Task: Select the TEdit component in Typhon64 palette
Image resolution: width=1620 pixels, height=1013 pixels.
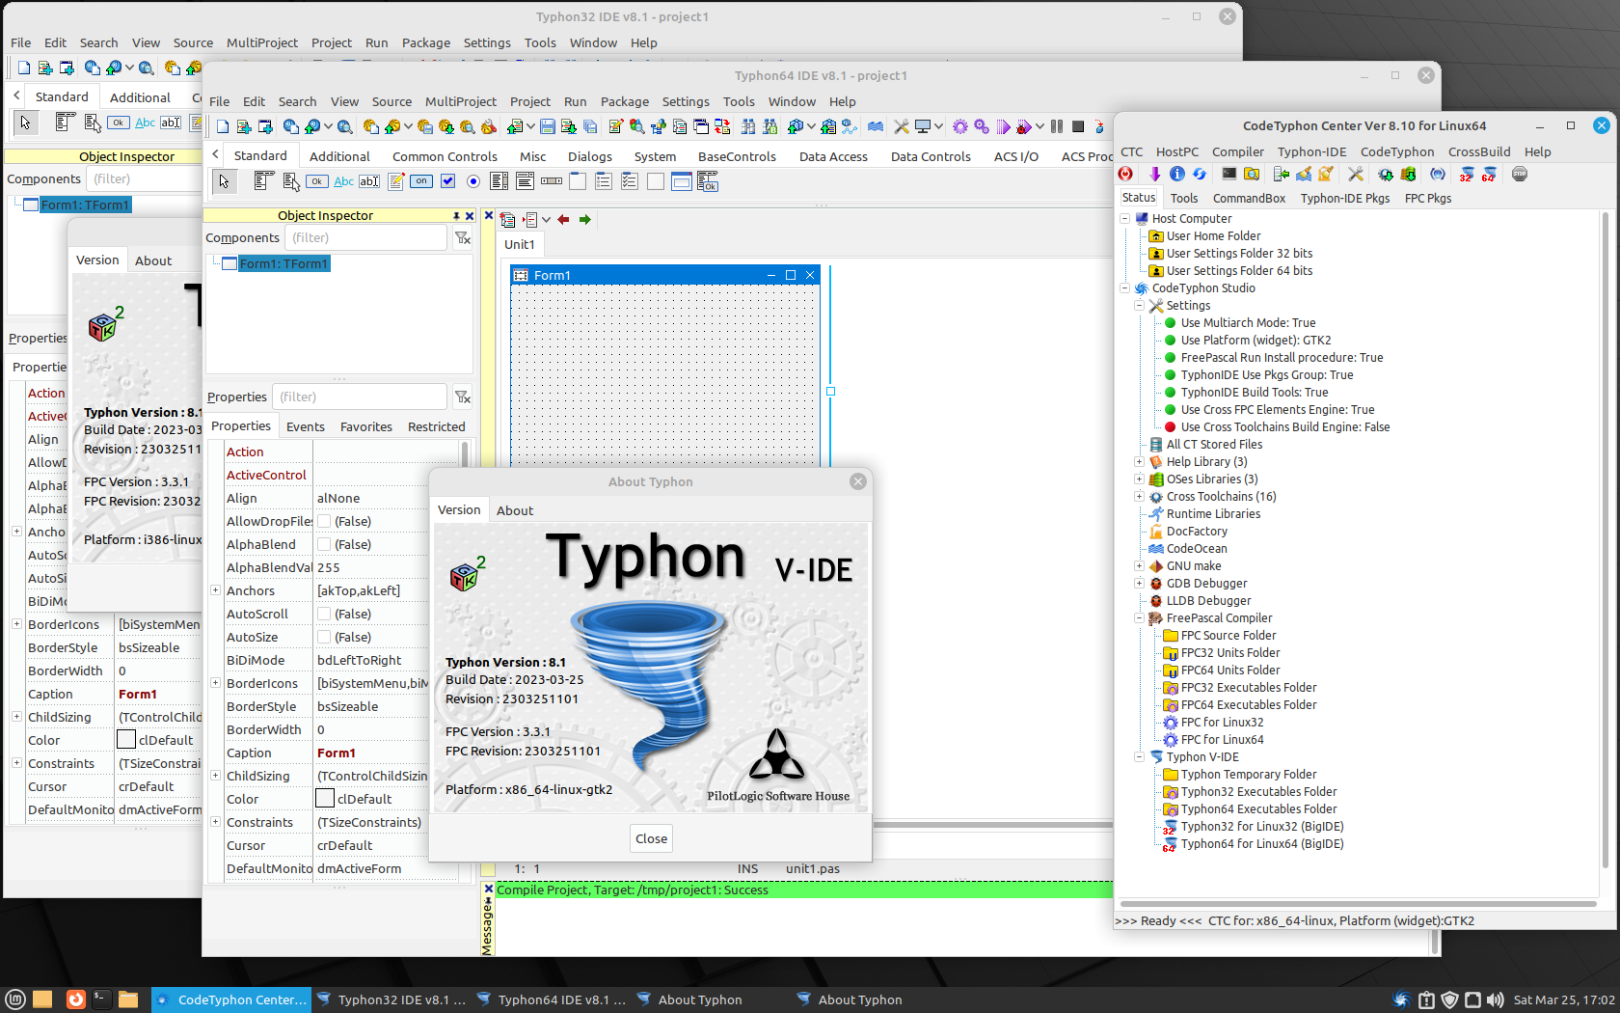Action: [x=369, y=181]
